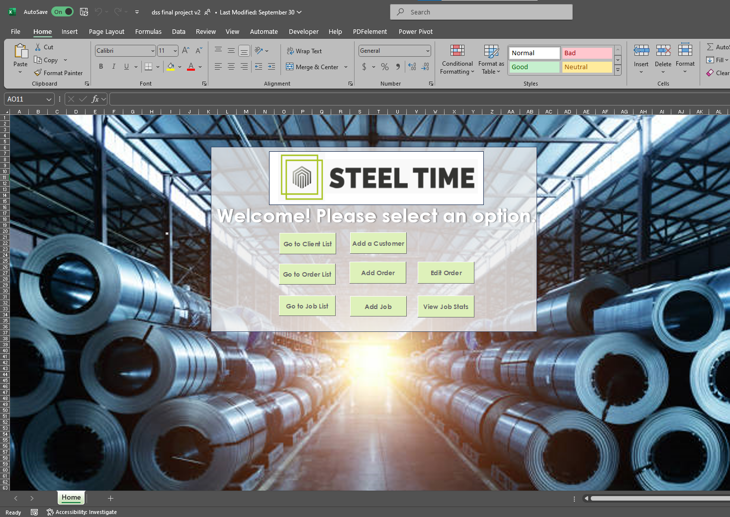Select the Format Painter brush
730x517 pixels.
pyautogui.click(x=38, y=73)
